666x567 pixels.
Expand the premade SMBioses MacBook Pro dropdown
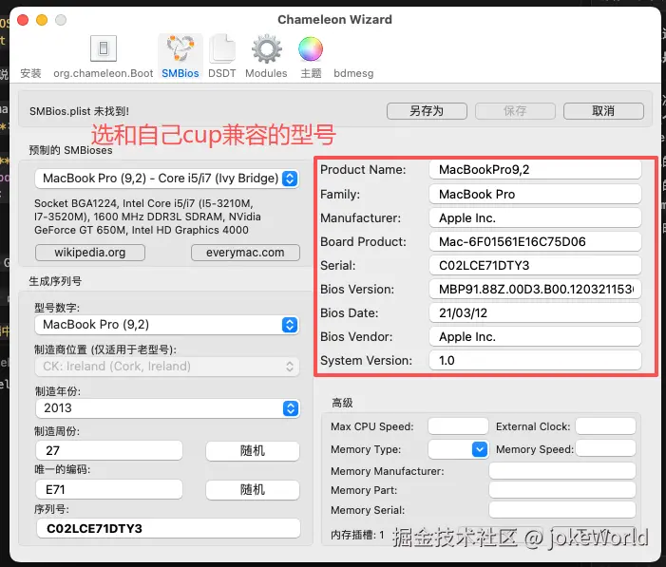167,179
